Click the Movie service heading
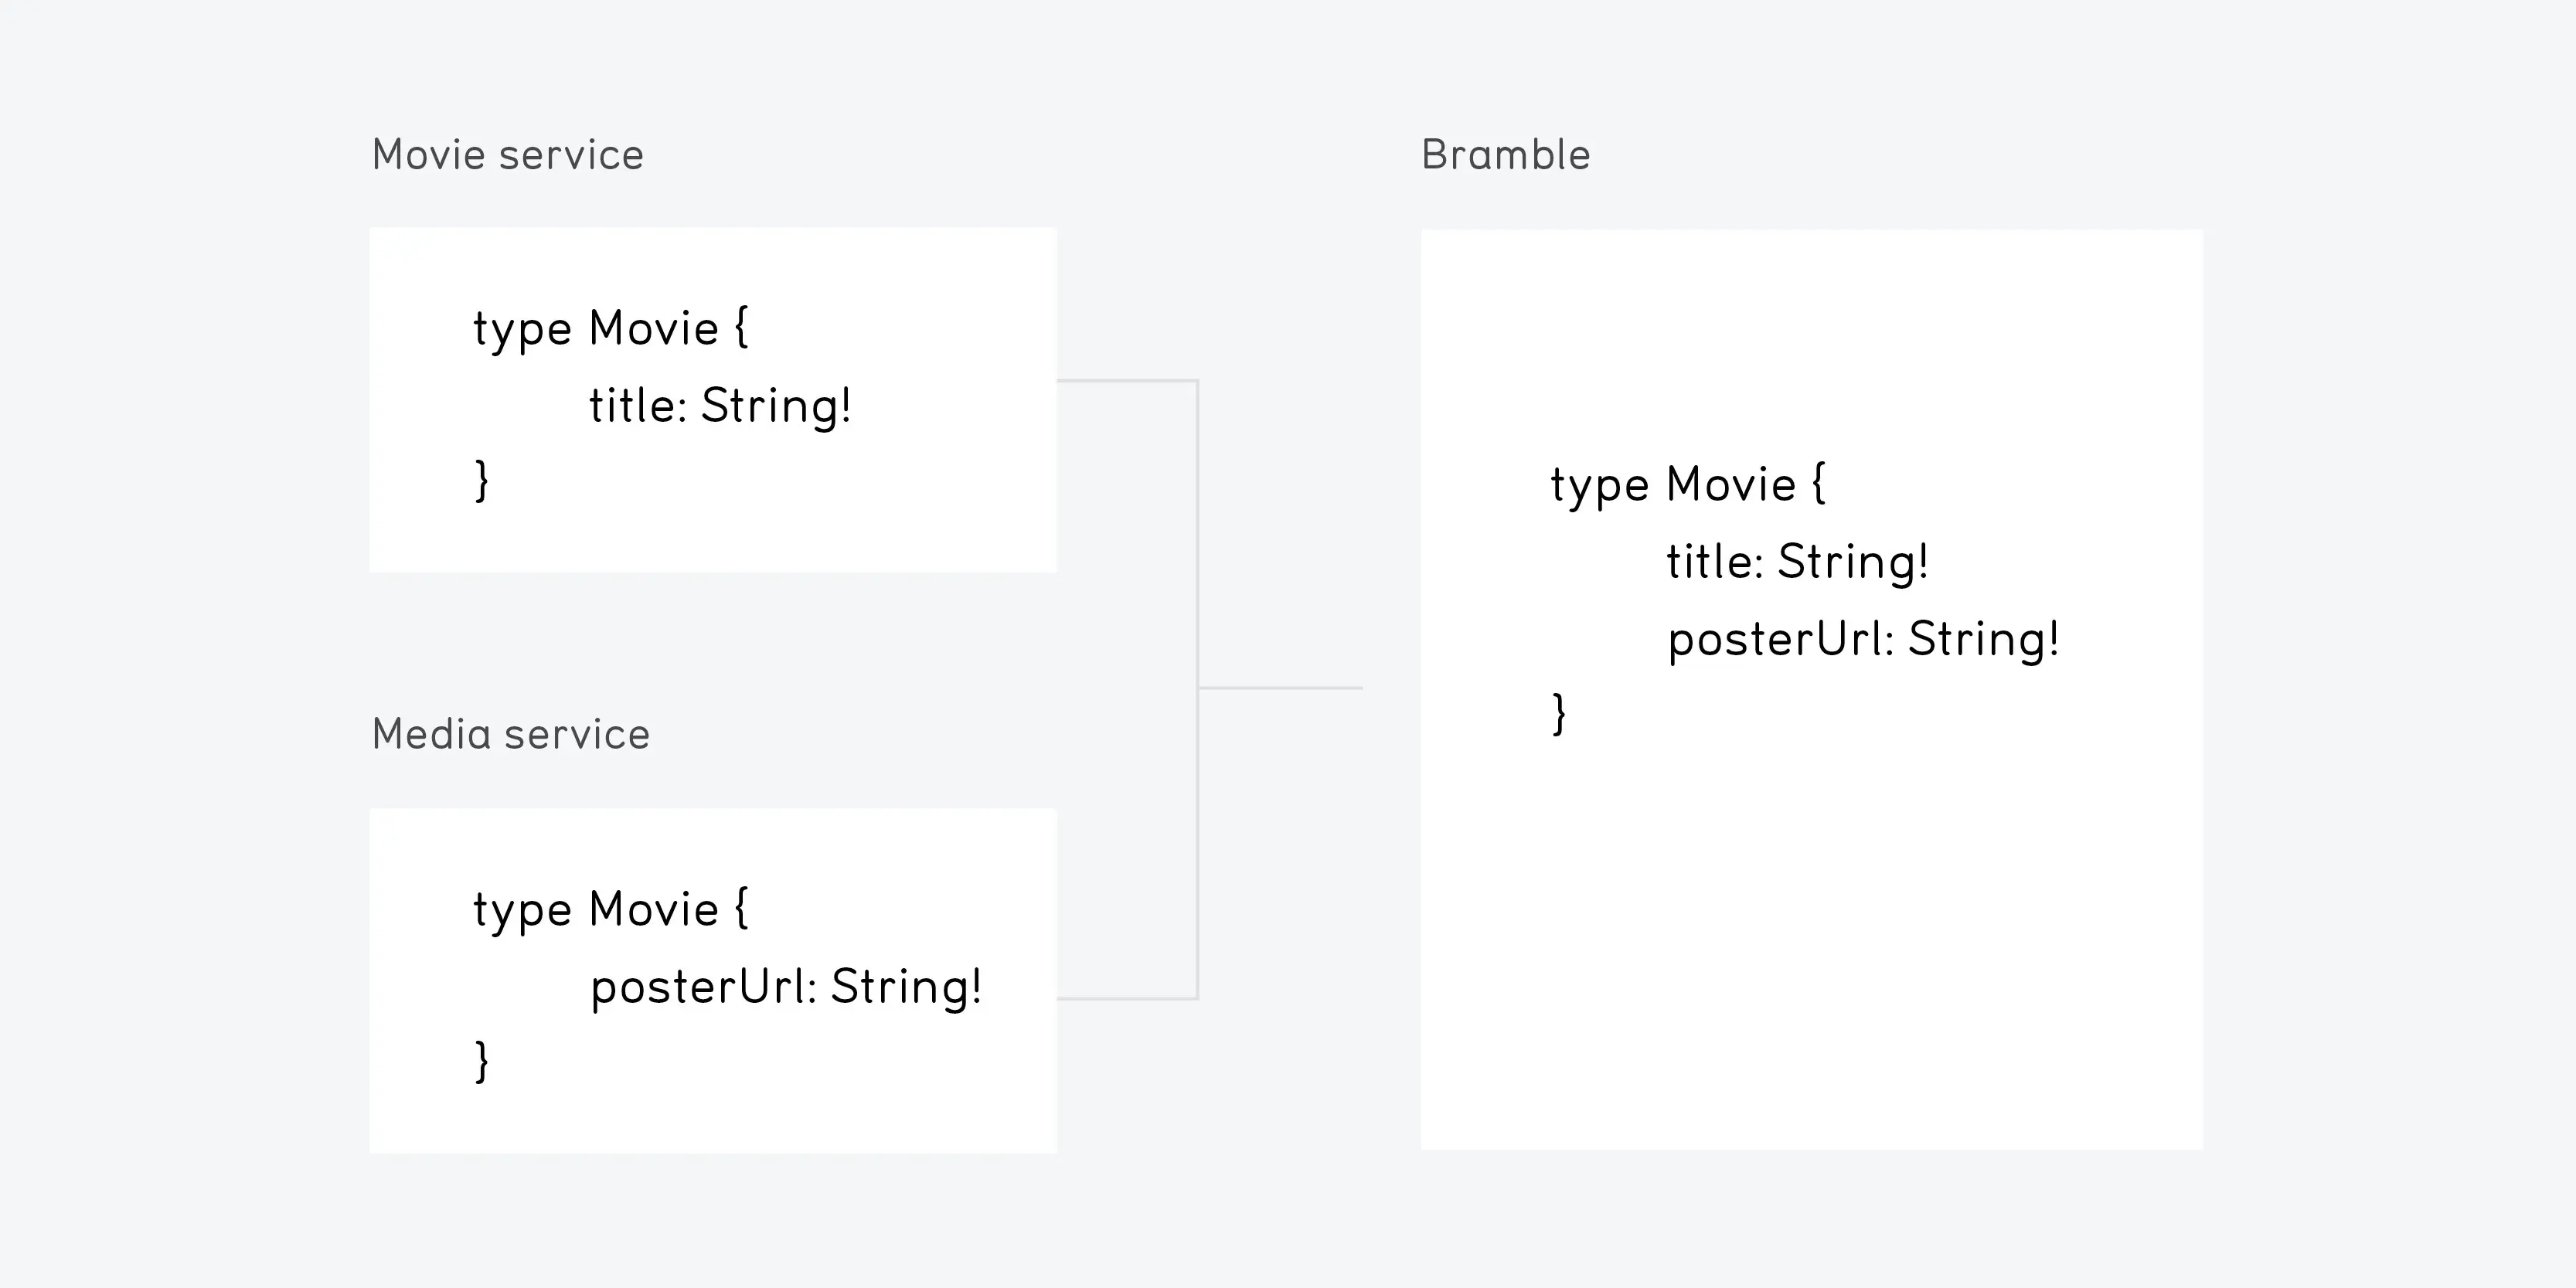 tap(507, 155)
